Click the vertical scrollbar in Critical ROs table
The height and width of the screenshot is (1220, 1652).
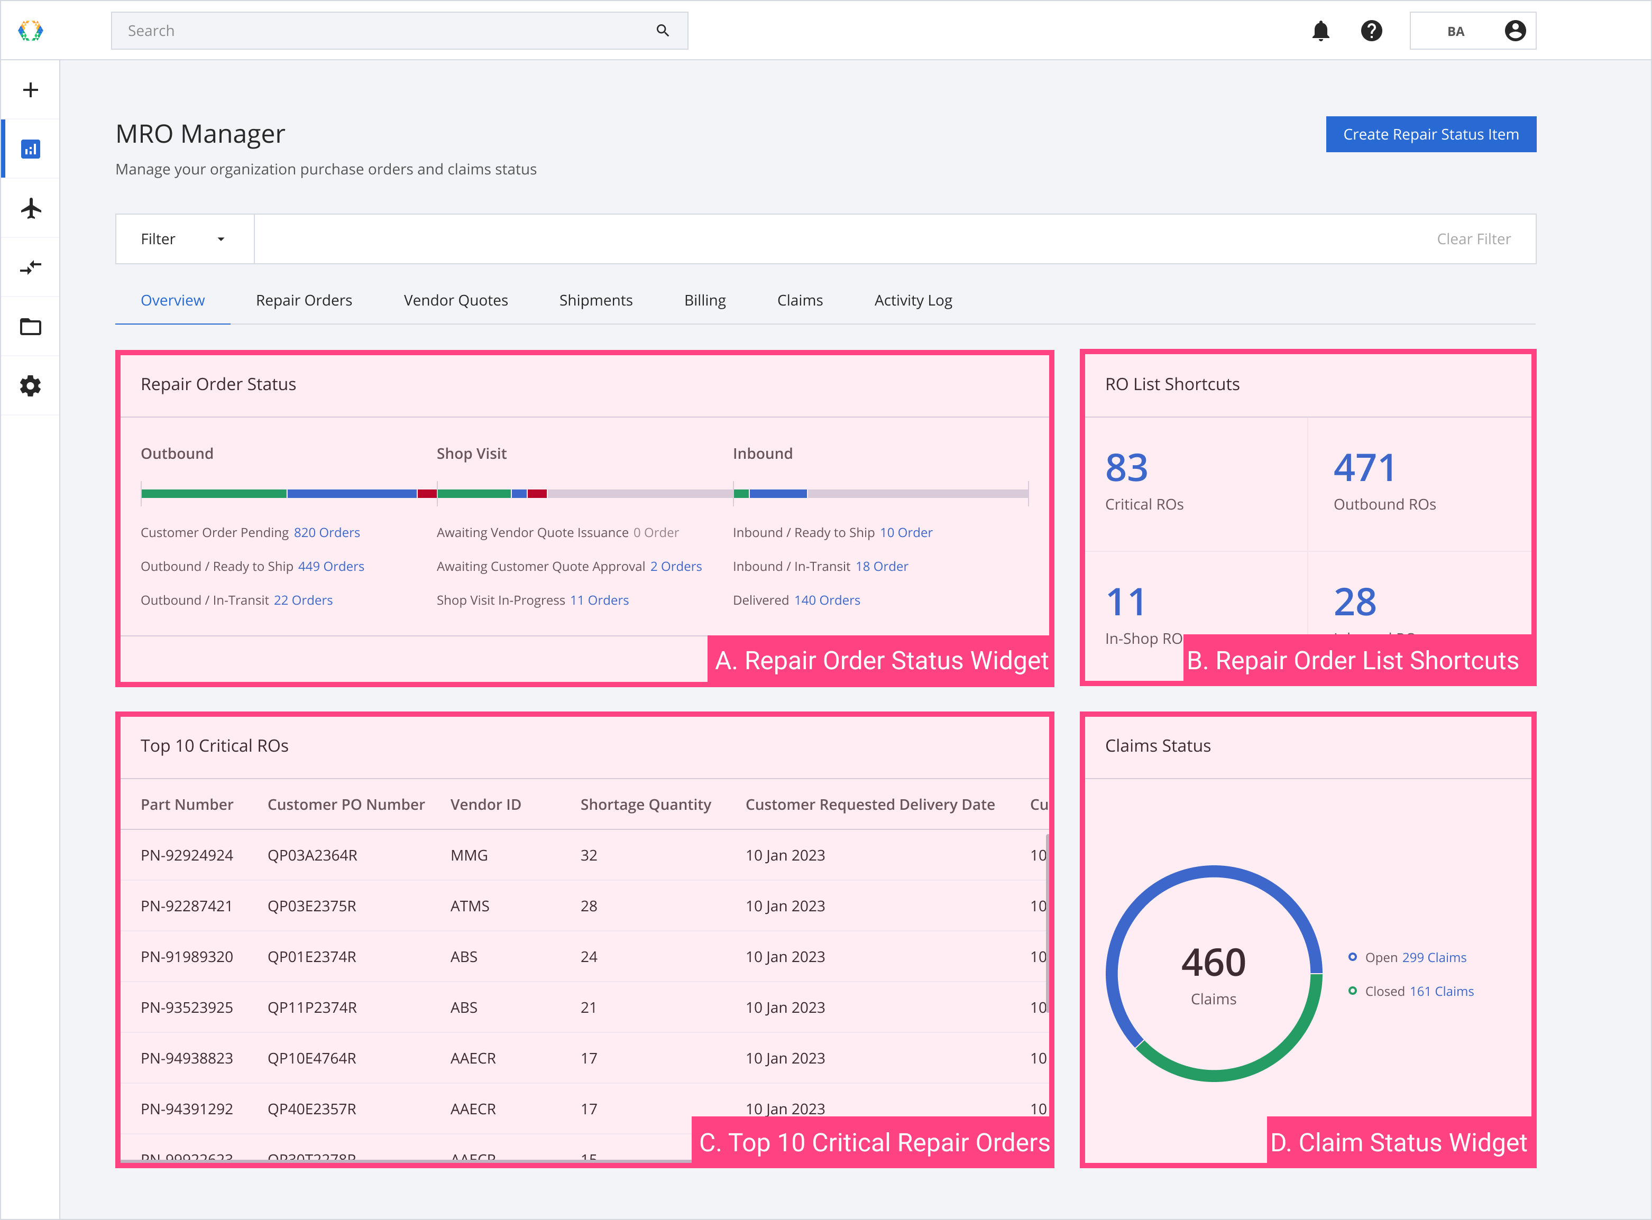(1048, 923)
